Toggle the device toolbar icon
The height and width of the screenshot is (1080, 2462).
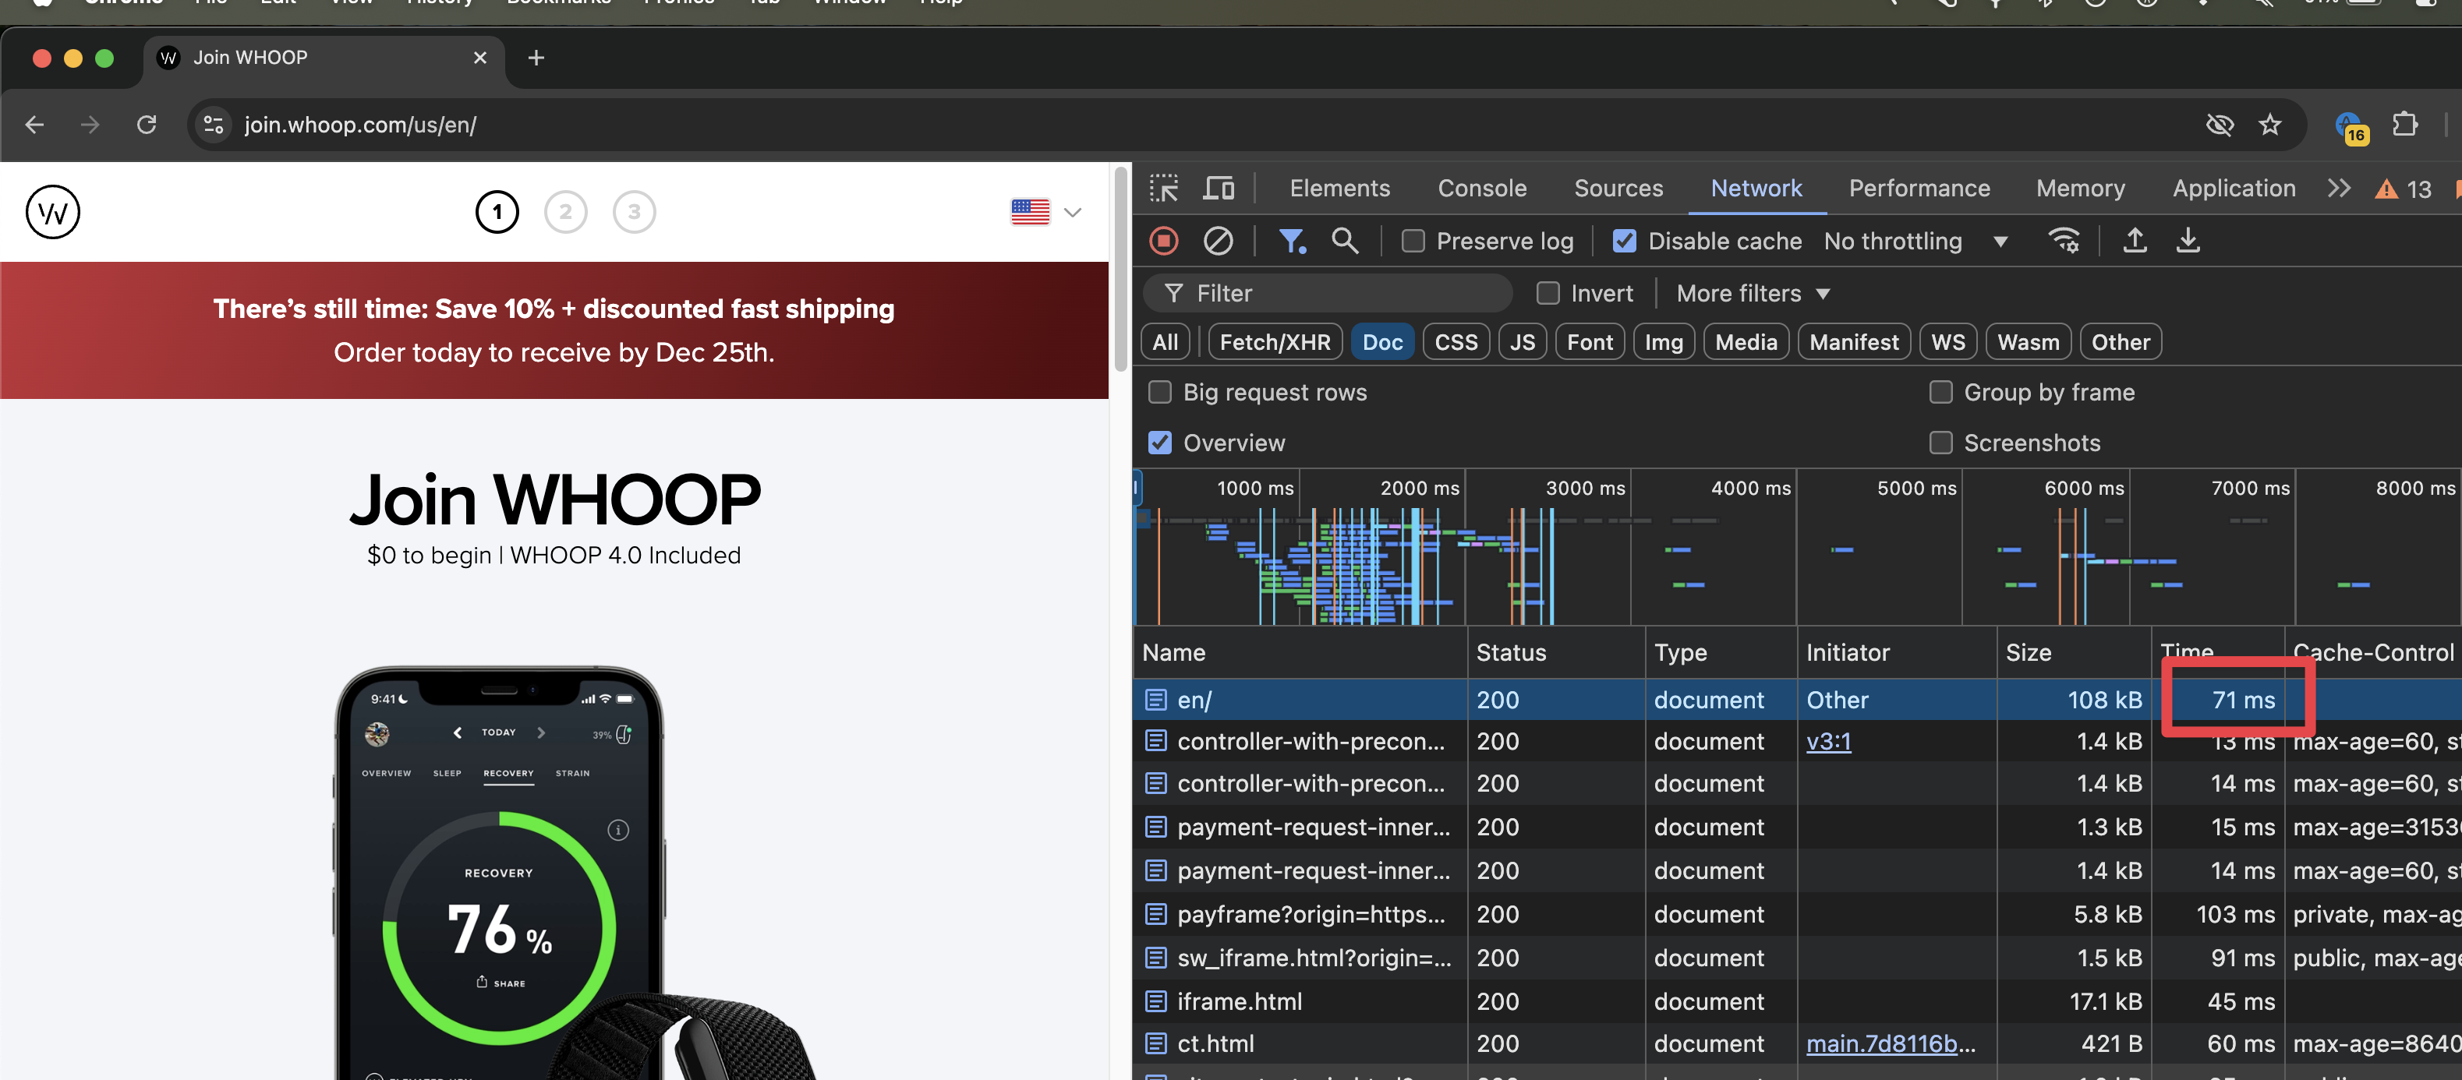click(x=1218, y=188)
